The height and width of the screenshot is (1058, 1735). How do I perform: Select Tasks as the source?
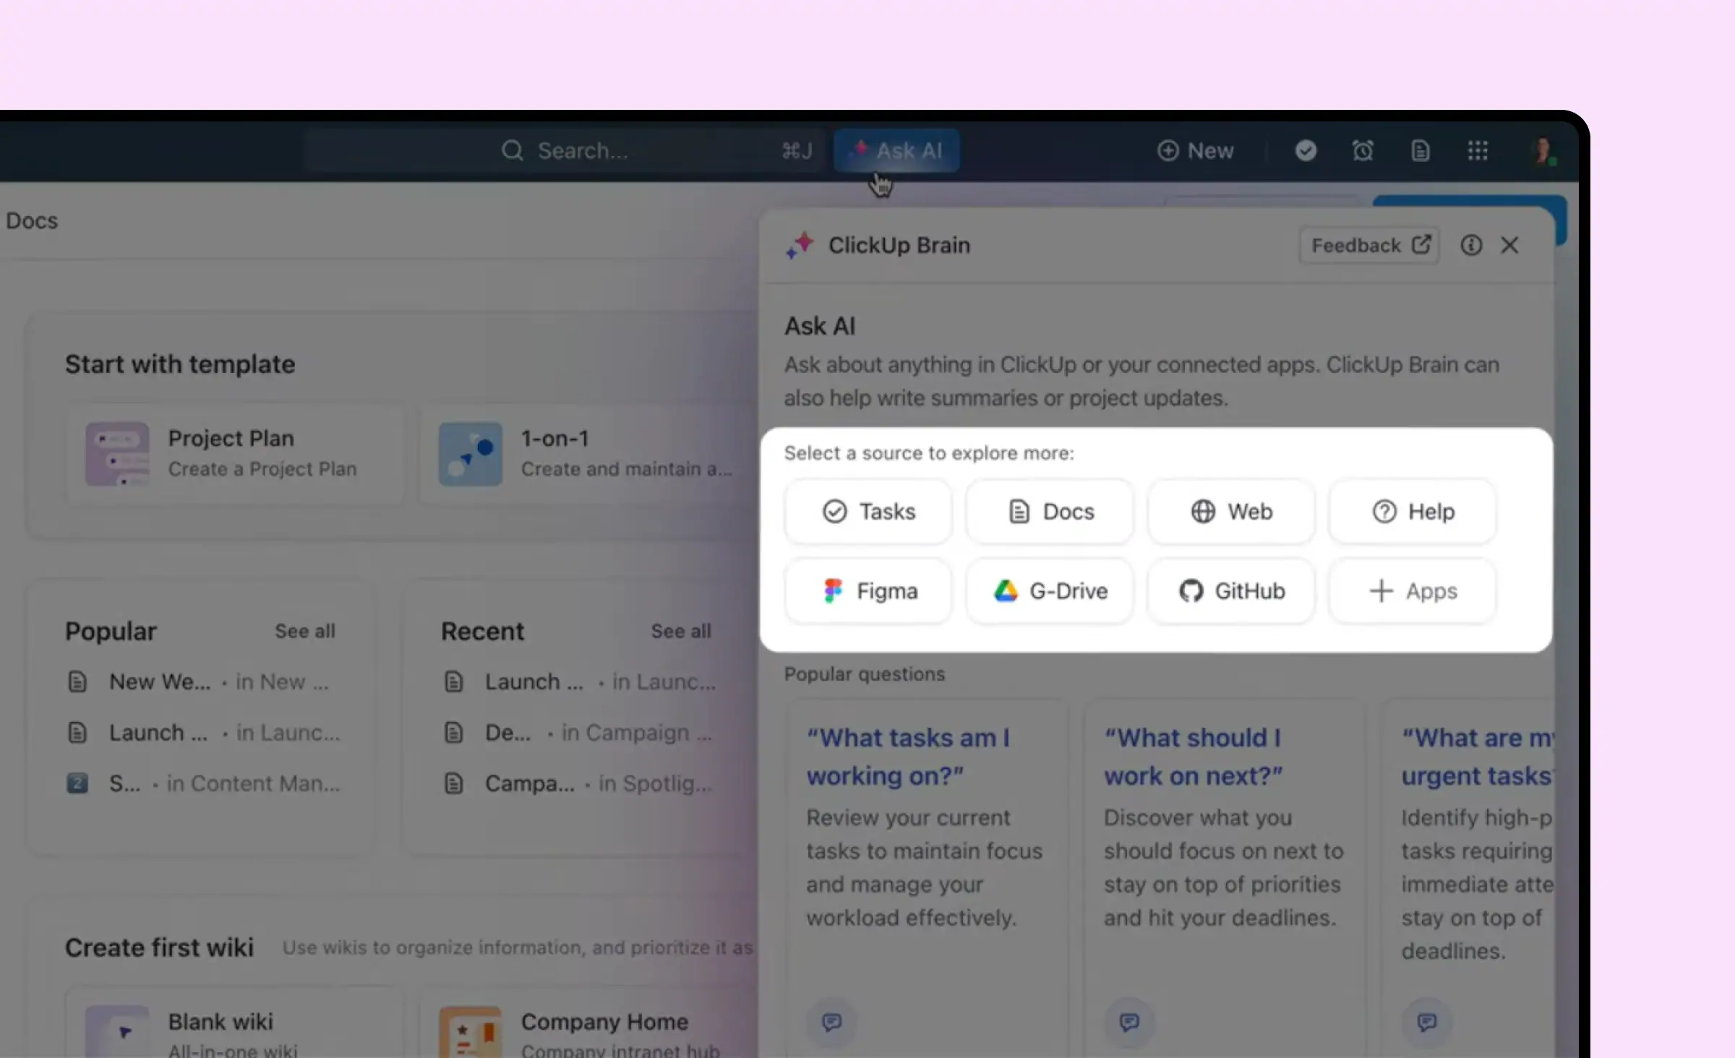click(x=868, y=512)
